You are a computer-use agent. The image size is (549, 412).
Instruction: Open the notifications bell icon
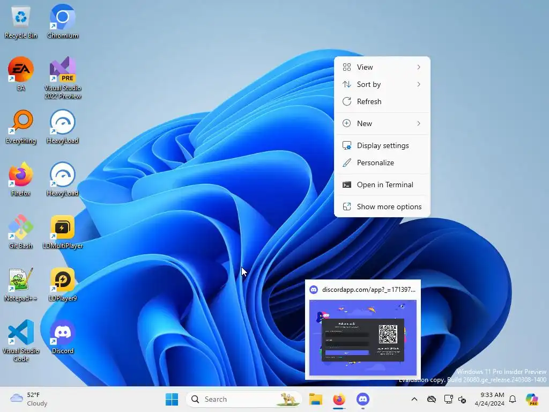513,399
